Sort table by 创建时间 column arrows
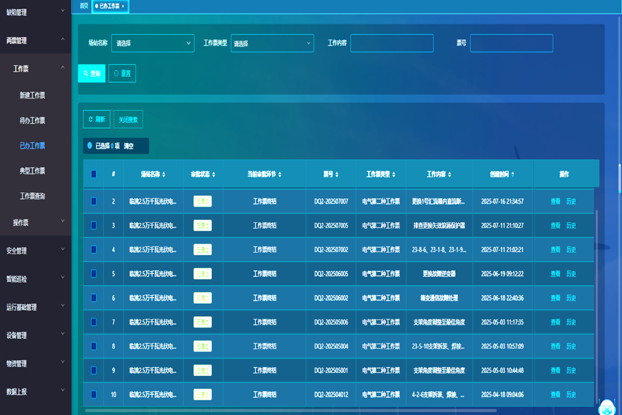622x415 pixels. tap(513, 174)
